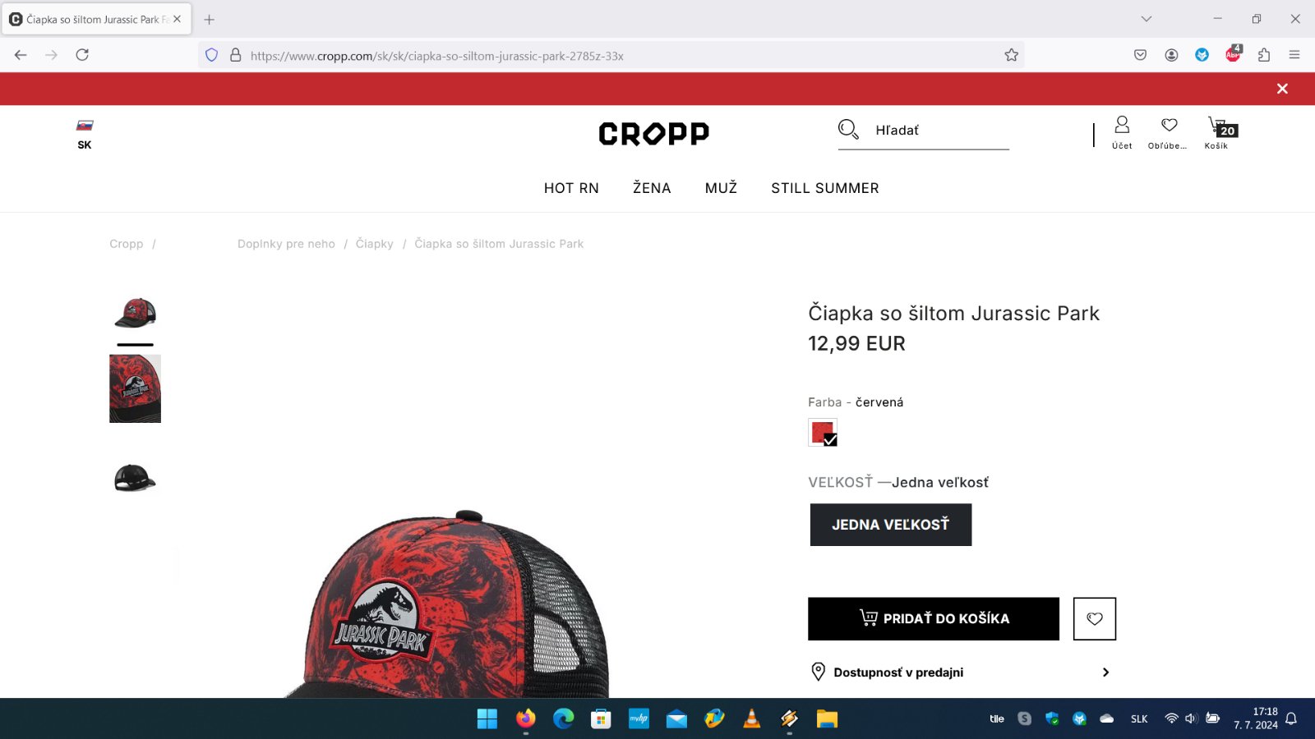The image size is (1315, 739).
Task: Bookmark this page with the star icon
Action: [1011, 55]
